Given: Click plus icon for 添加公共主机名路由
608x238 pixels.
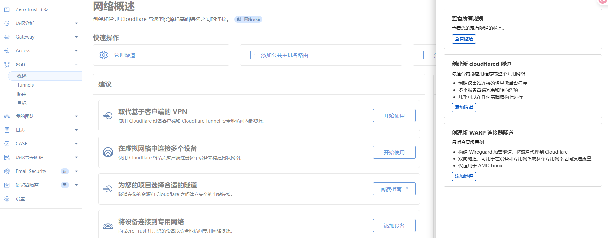Looking at the screenshot, I should pos(251,55).
